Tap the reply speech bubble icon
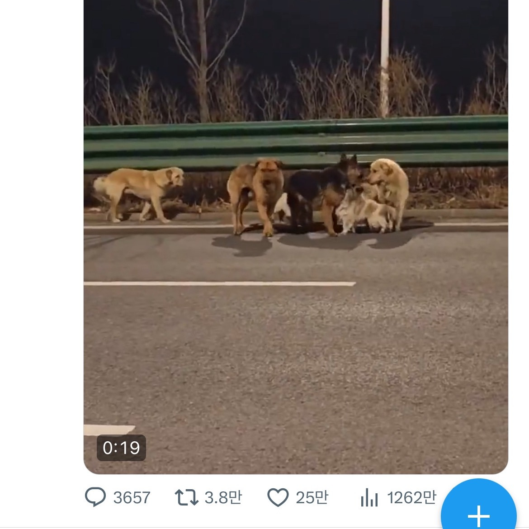Viewport: 529px width, 529px height. point(95,497)
